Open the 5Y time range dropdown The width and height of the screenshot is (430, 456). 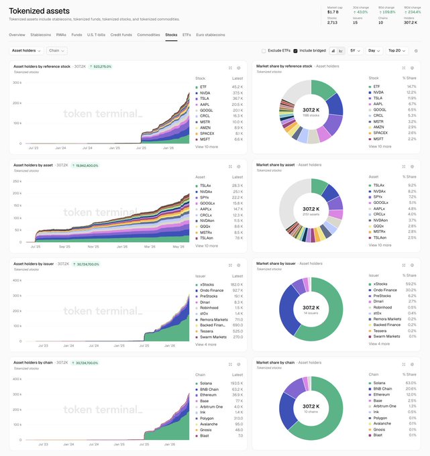pyautogui.click(x=355, y=50)
